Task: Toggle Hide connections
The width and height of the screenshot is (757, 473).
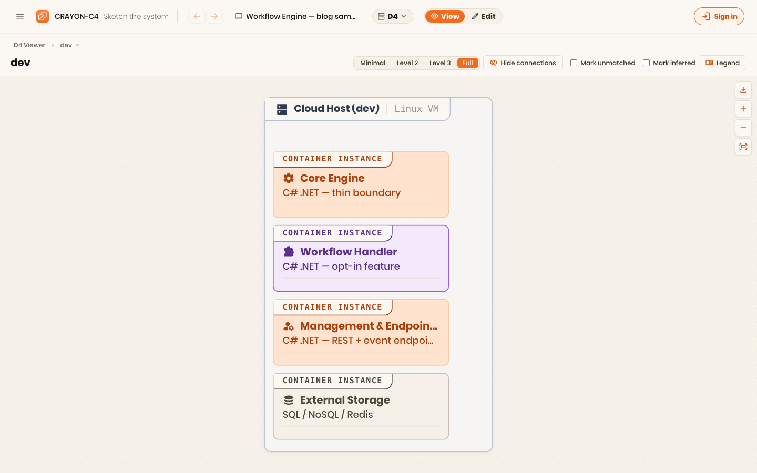Action: (x=523, y=63)
